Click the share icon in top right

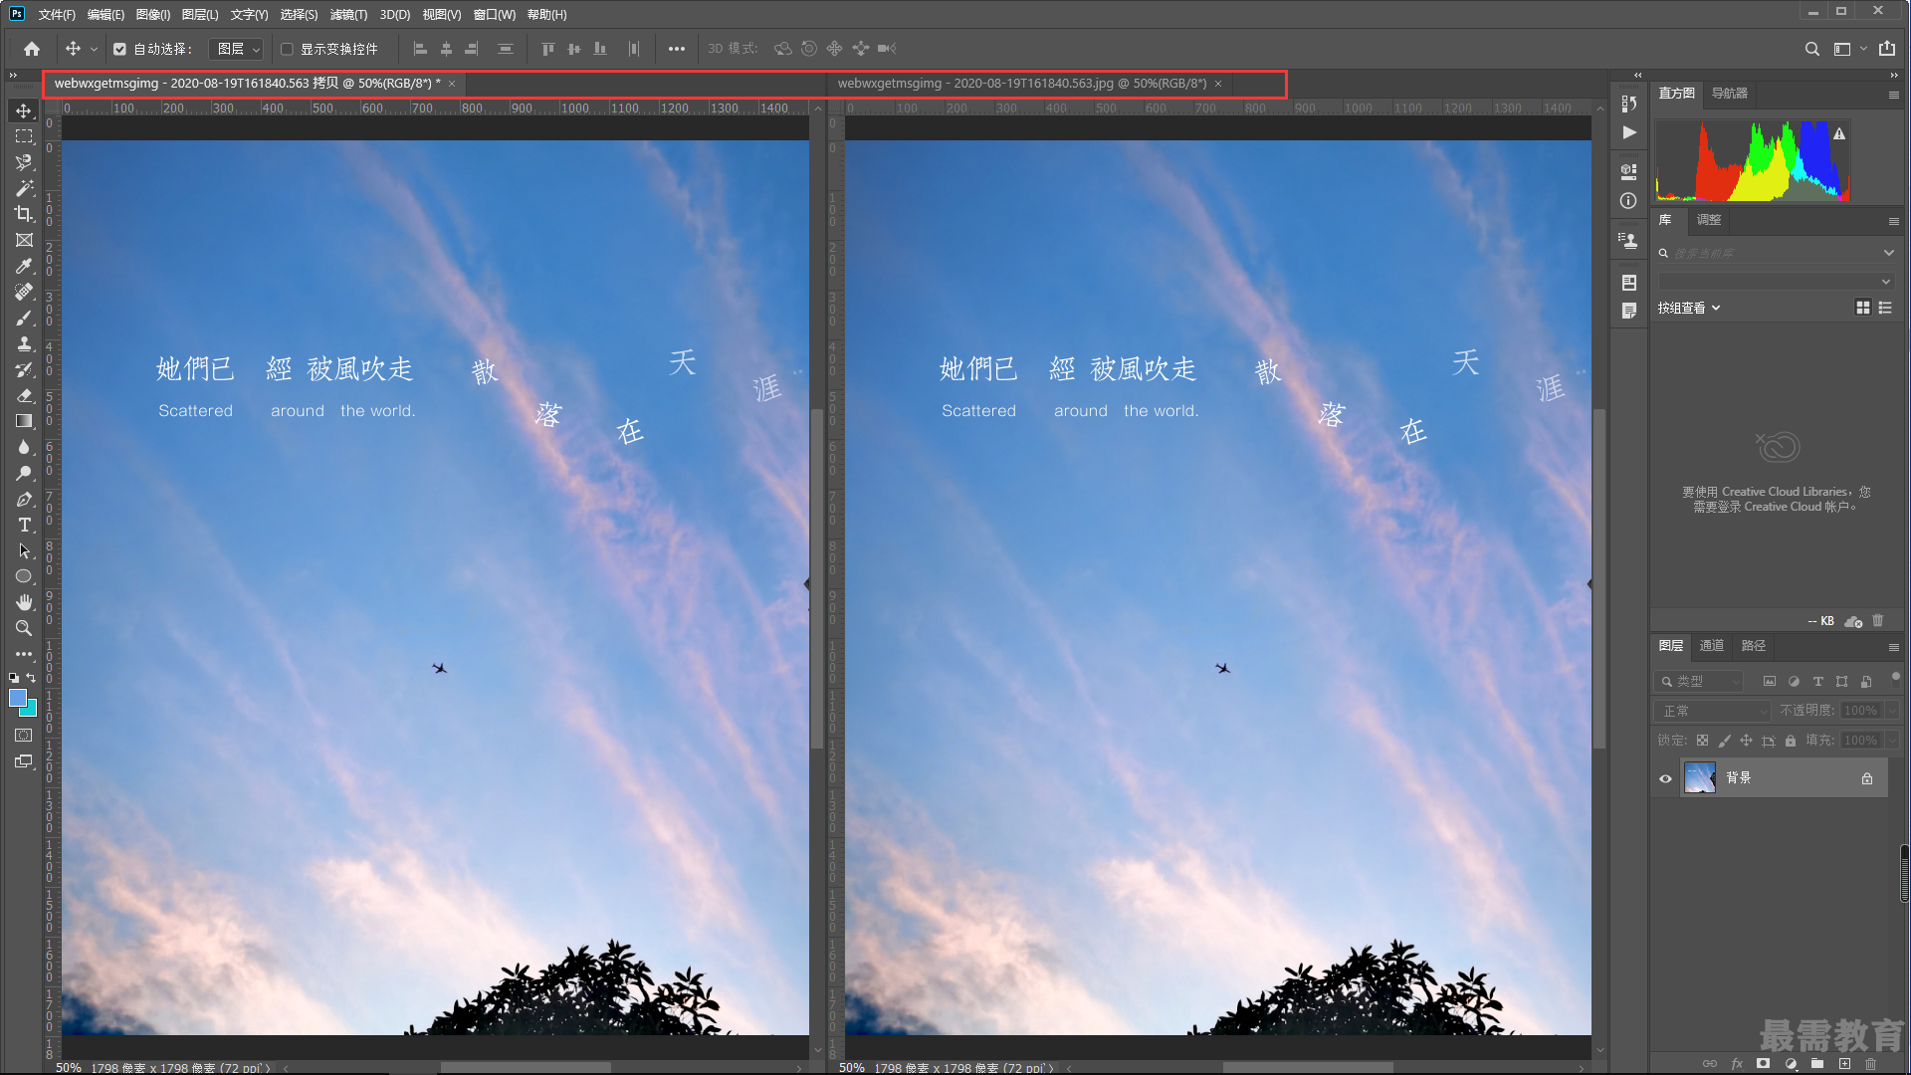(x=1887, y=49)
